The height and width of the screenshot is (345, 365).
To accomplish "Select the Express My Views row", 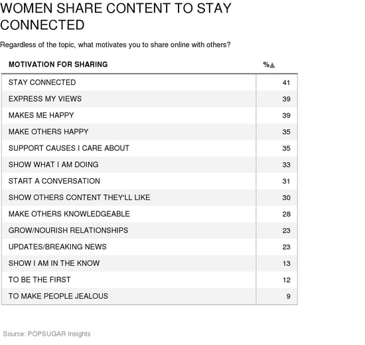I will pos(149,99).
